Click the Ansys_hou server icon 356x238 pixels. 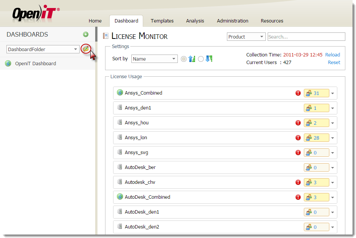pyautogui.click(x=120, y=122)
